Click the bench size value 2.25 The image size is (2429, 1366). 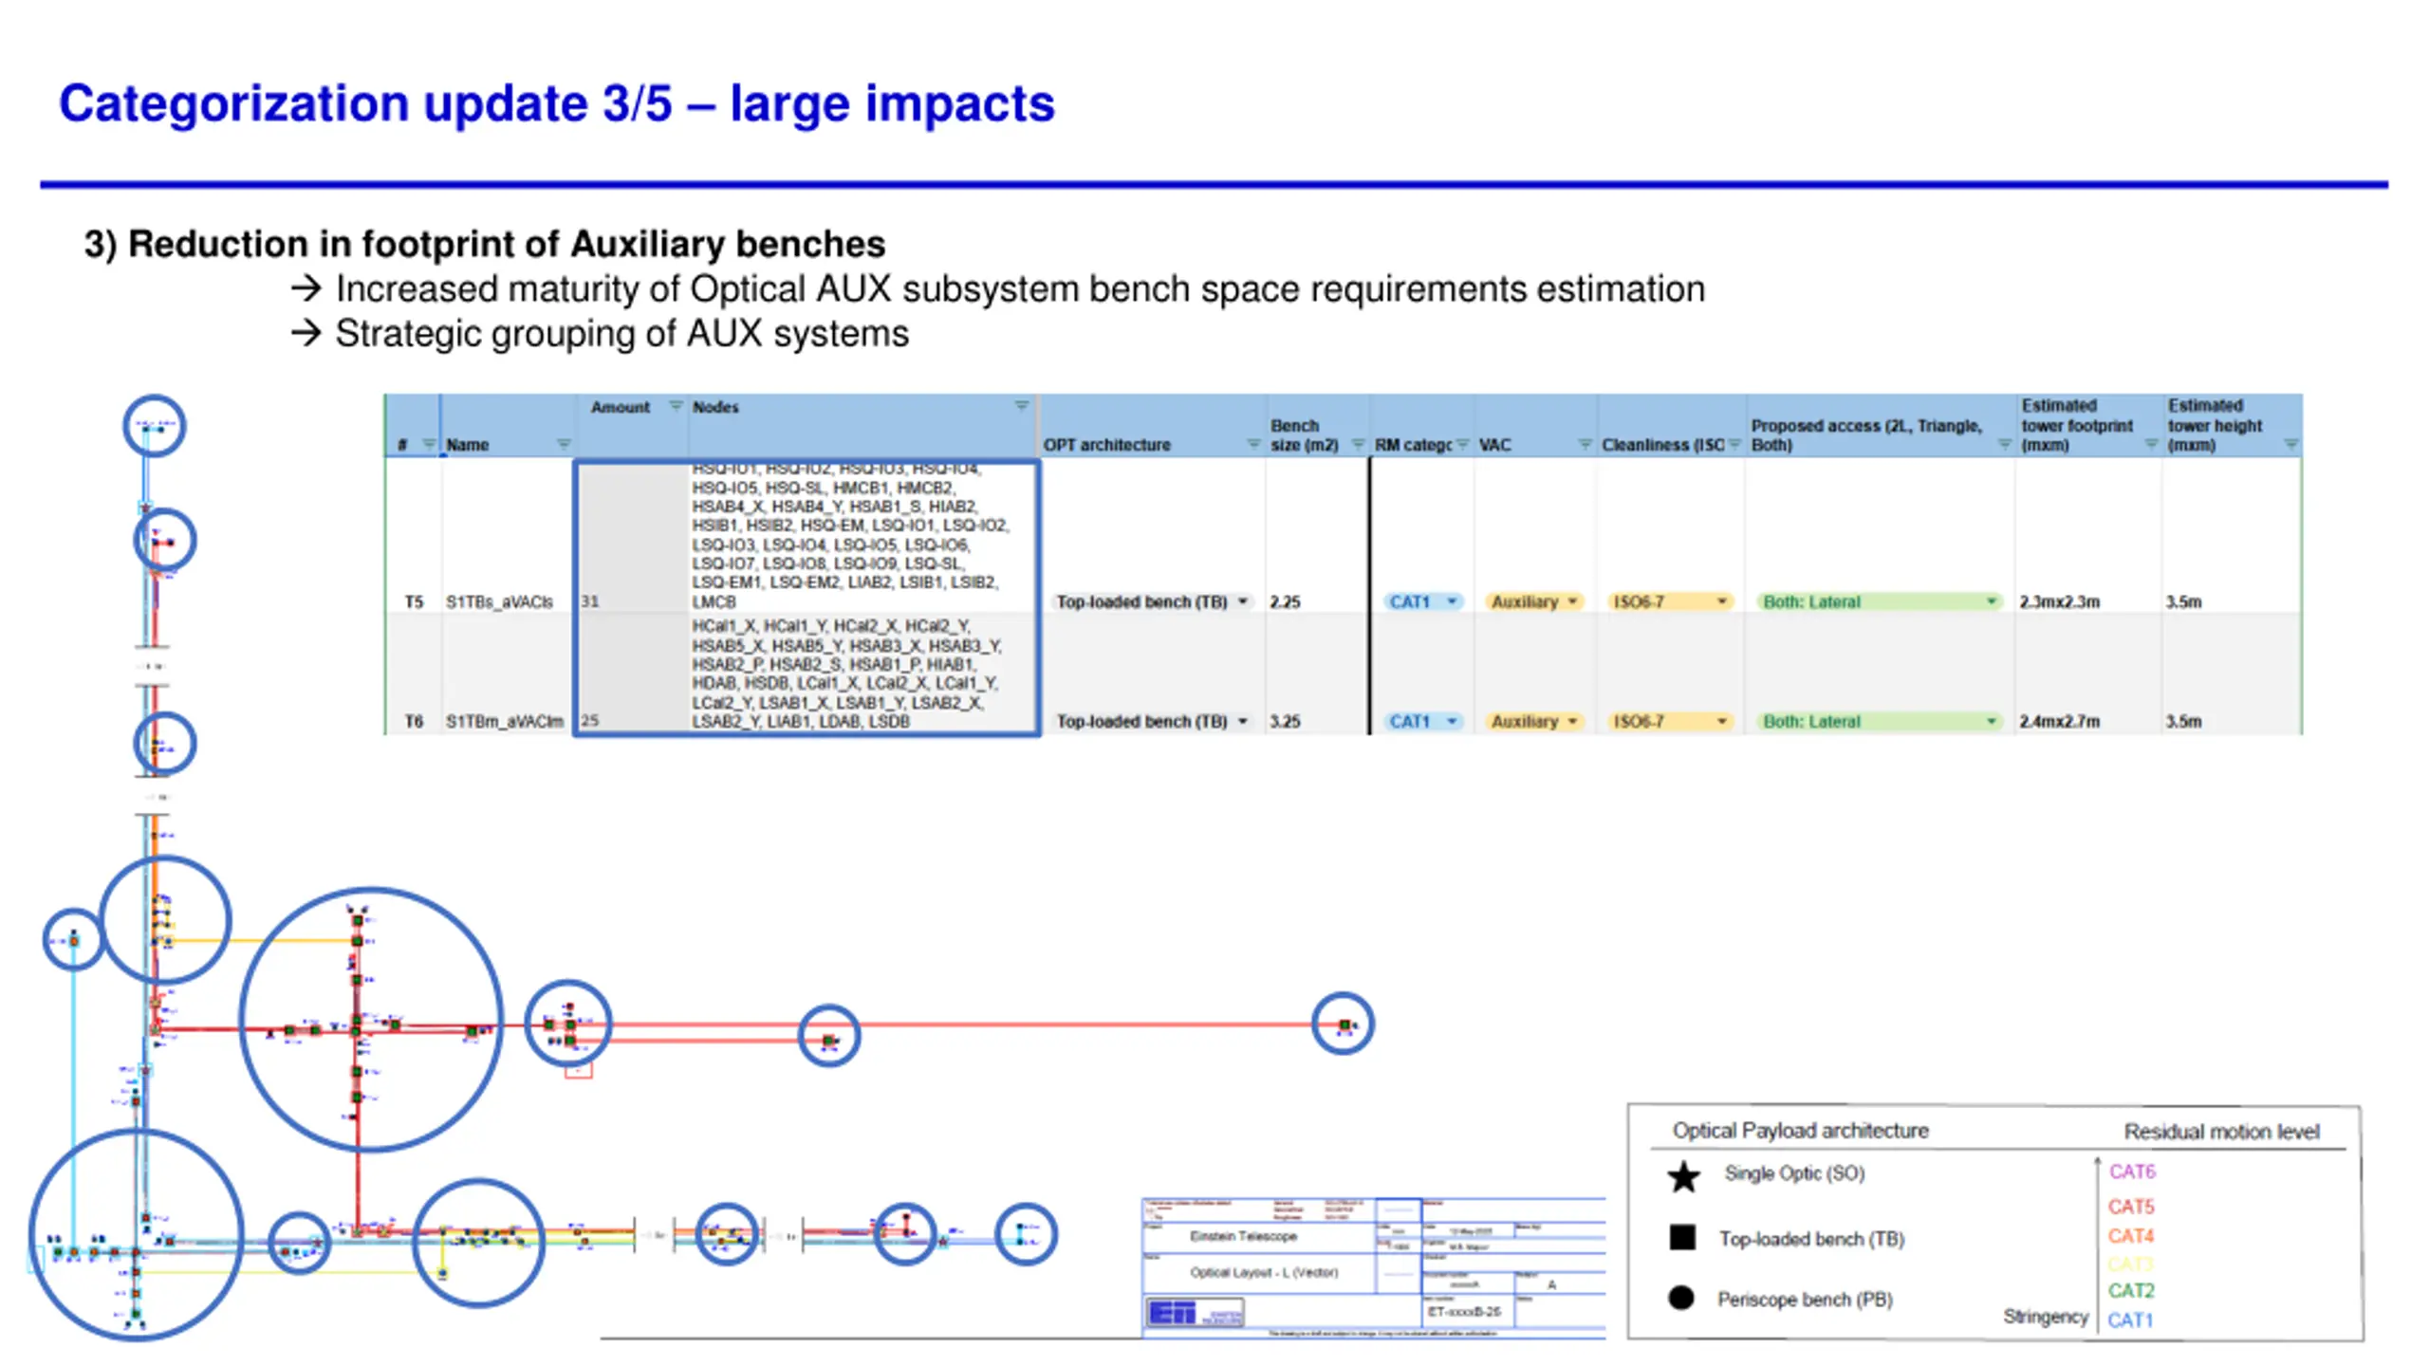[x=1286, y=601]
